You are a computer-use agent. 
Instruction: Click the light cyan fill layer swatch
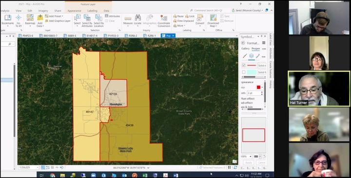click(x=252, y=72)
